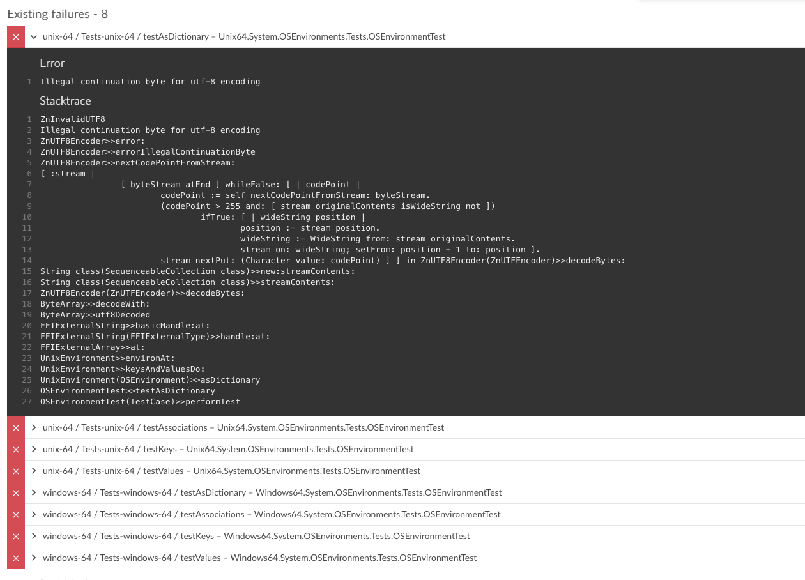Select line 'FFIExternalString(FFIExternalType)>>handle:at:'
The image size is (805, 580).
point(155,337)
